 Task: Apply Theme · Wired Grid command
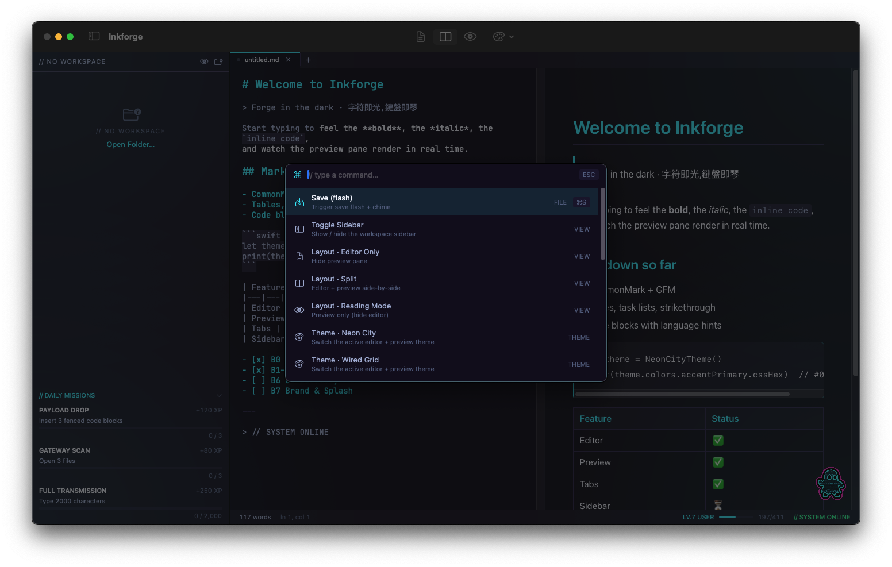(443, 364)
